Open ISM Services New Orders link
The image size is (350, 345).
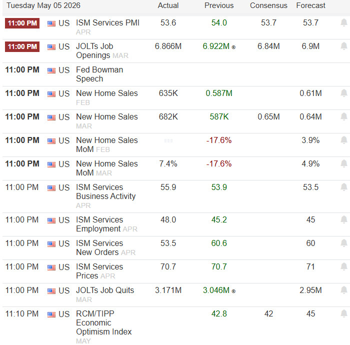pos(99,247)
